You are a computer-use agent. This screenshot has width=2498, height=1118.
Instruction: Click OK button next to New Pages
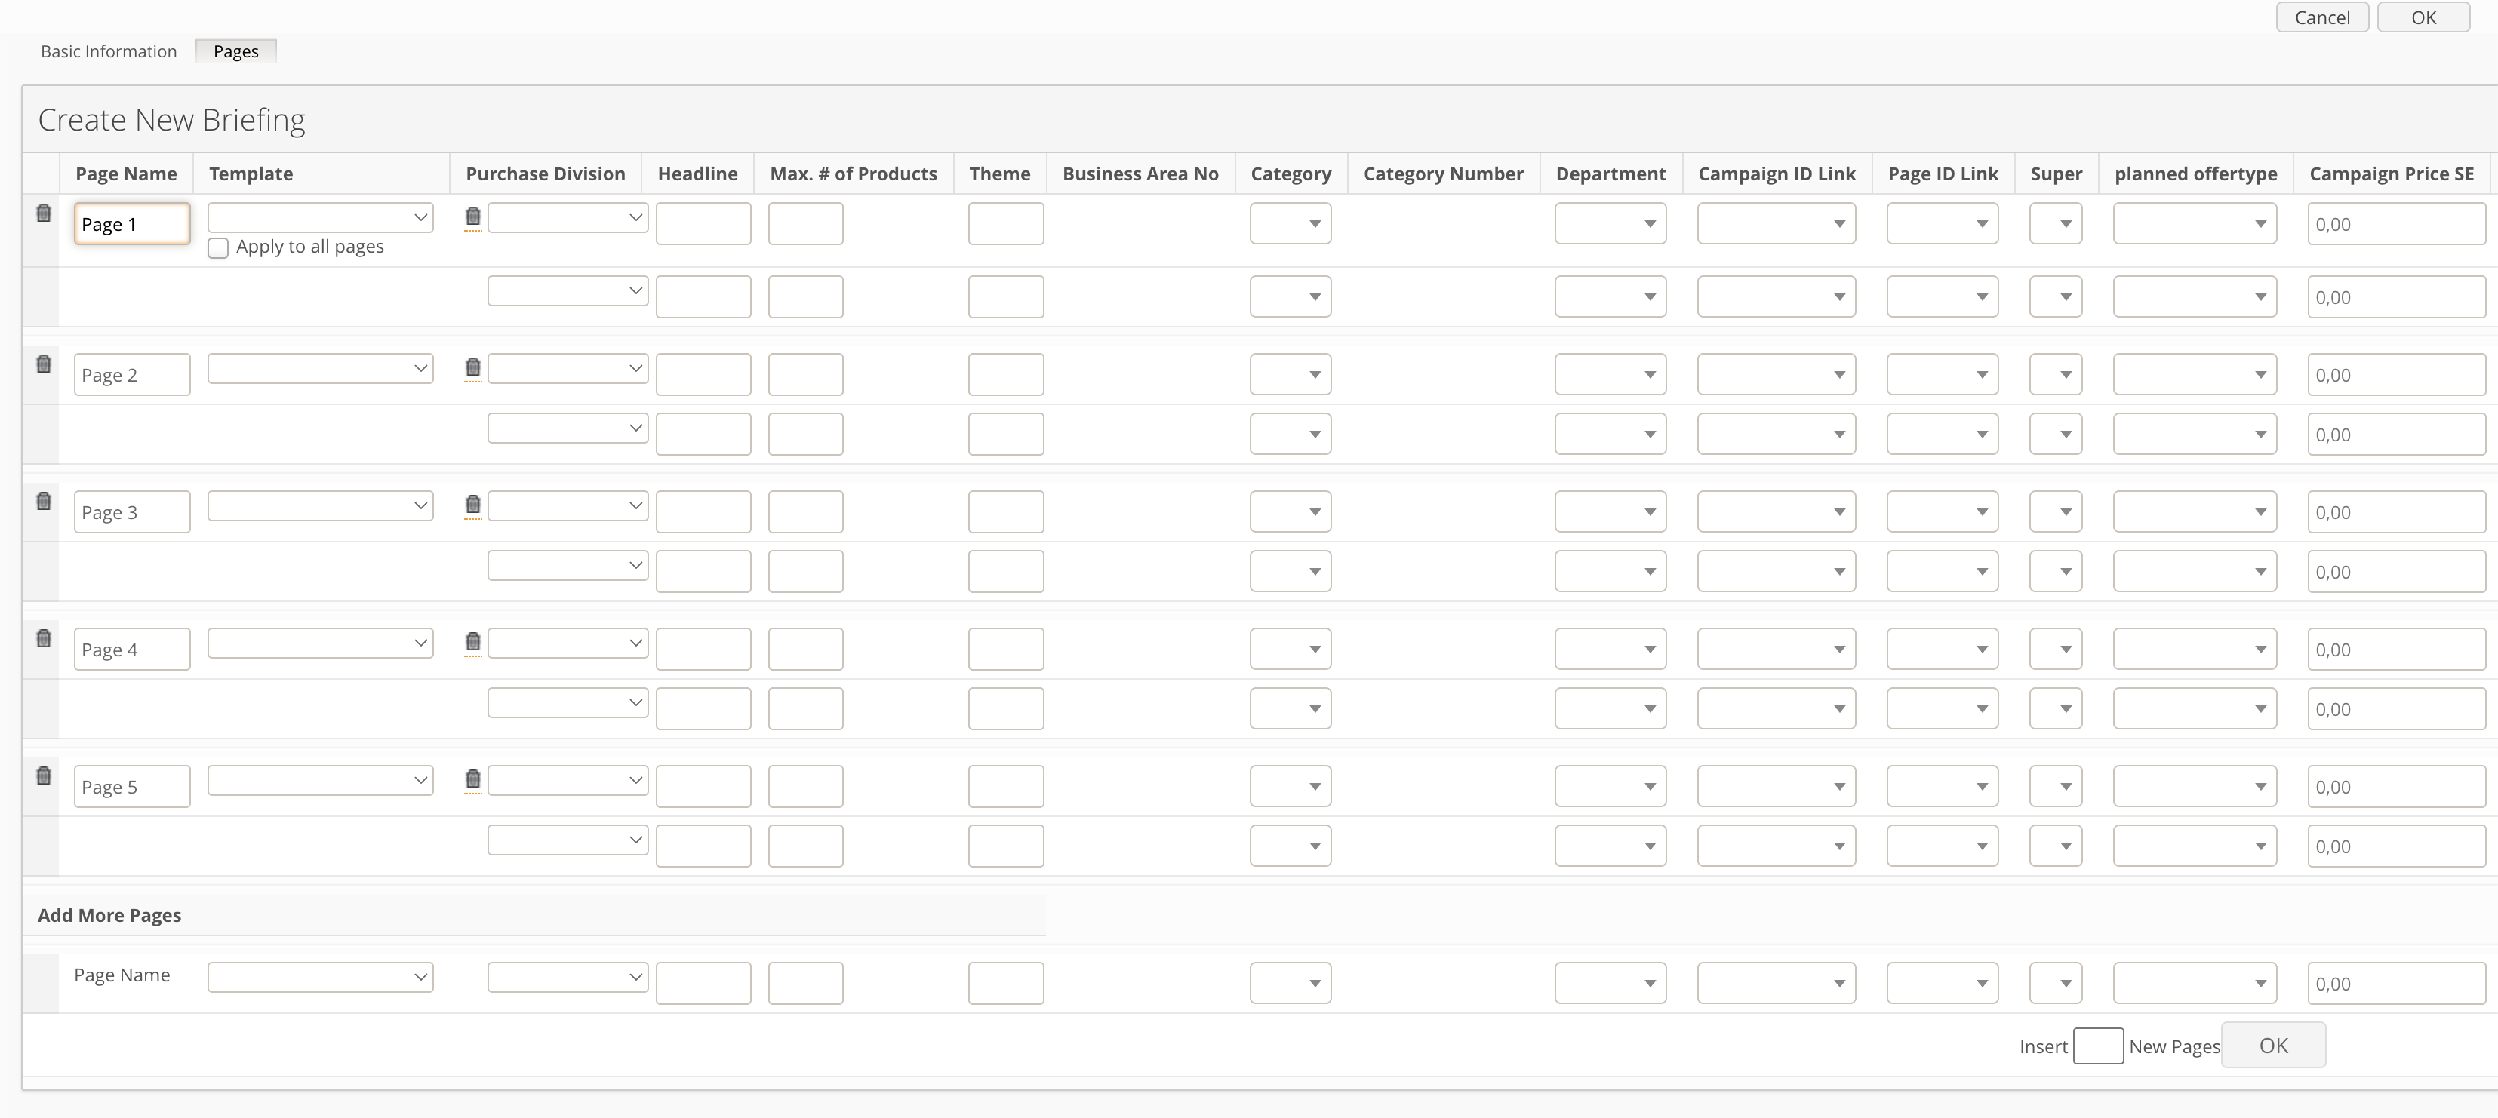point(2273,1046)
